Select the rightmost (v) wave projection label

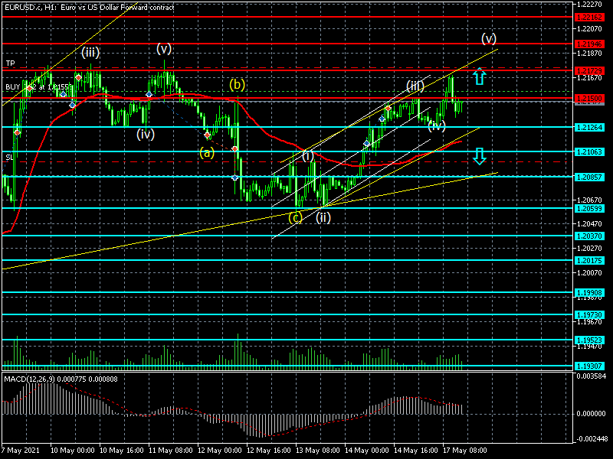point(489,38)
